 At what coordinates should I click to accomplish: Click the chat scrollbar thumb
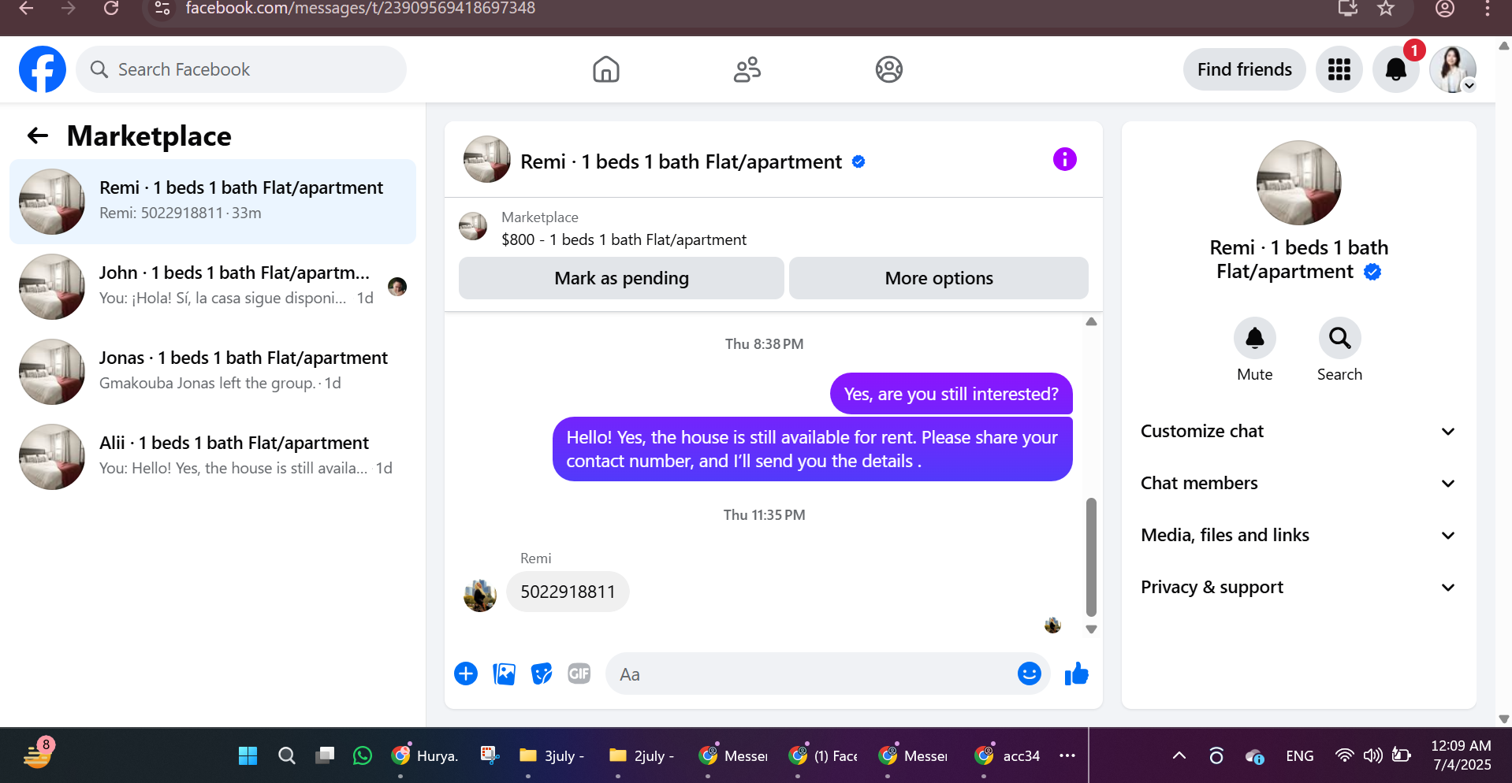(1091, 557)
